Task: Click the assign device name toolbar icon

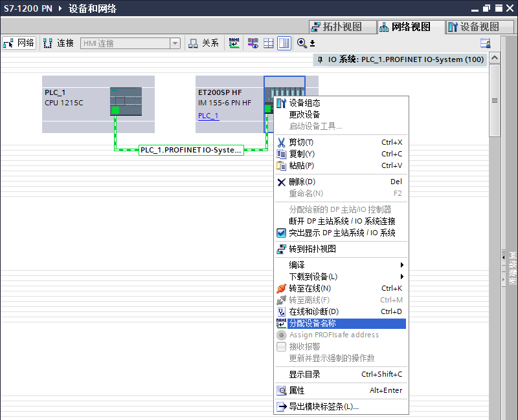Action: pyautogui.click(x=234, y=43)
